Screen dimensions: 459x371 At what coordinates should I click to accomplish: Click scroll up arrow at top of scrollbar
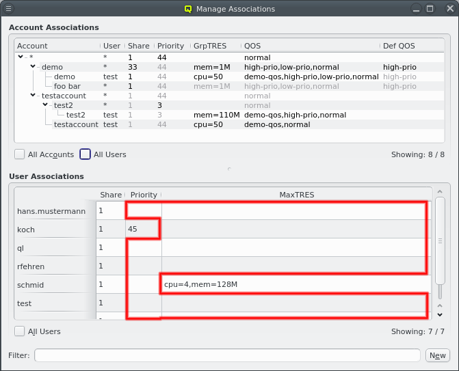(x=440, y=192)
